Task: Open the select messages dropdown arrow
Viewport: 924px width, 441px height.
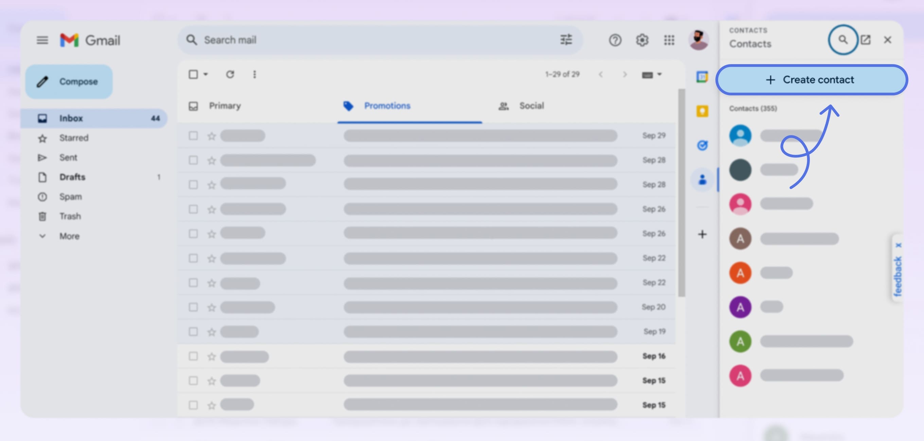Action: pyautogui.click(x=206, y=75)
